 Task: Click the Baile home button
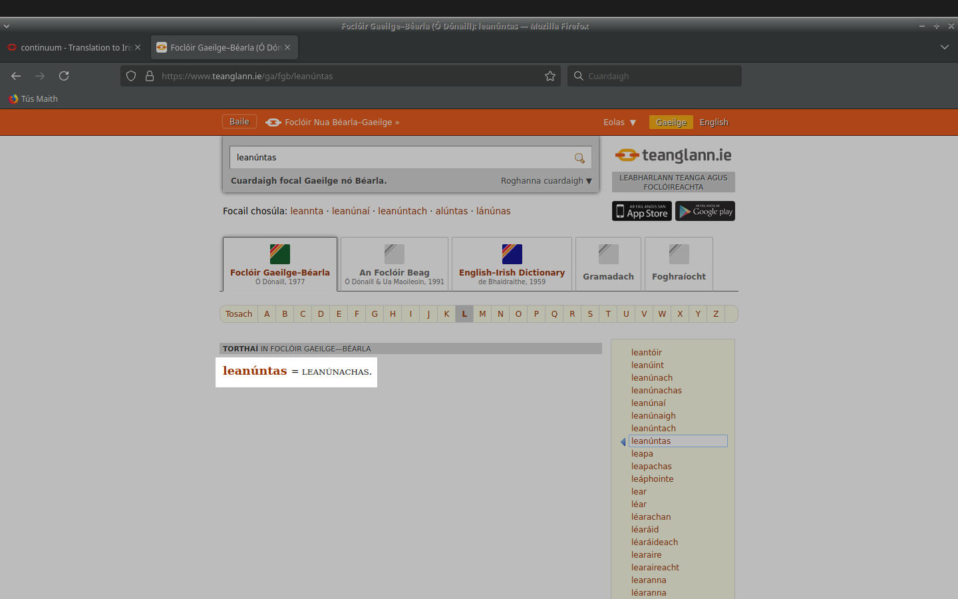[239, 122]
